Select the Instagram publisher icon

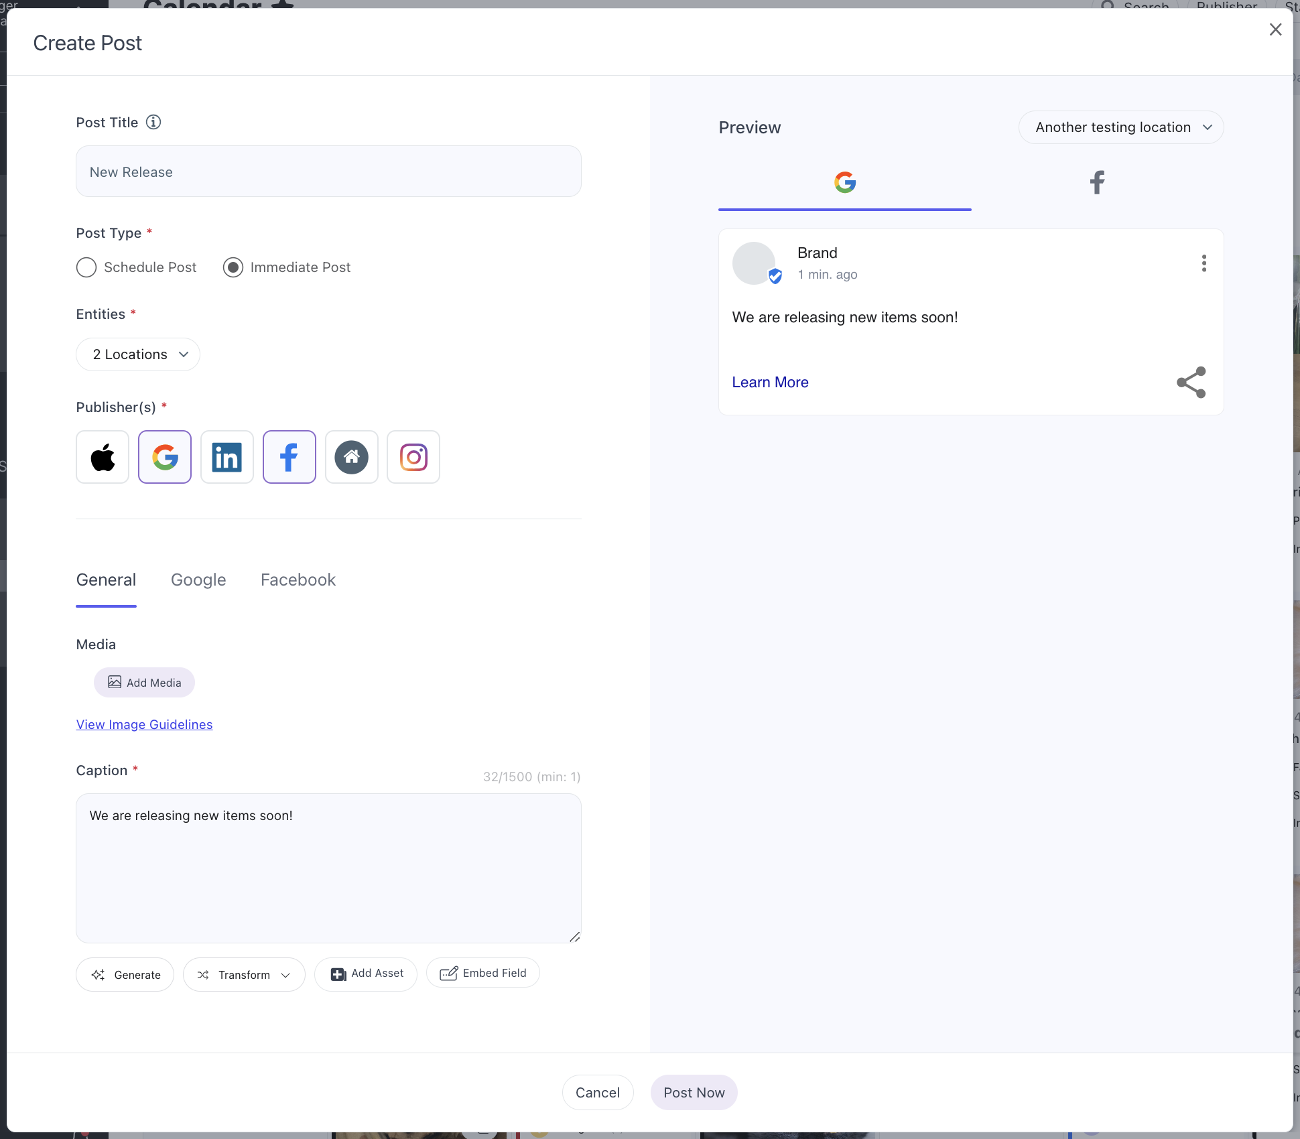[x=413, y=457]
